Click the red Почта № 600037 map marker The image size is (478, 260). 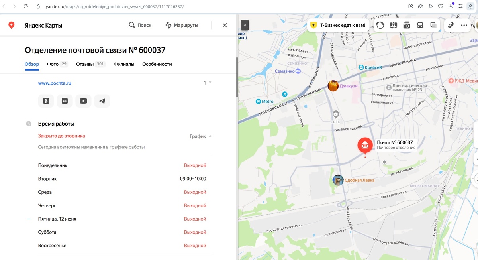coord(365,145)
